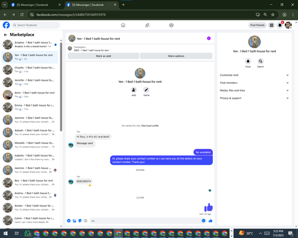The height and width of the screenshot is (238, 298).
Task: Expand the Privacy & support section
Action: pyautogui.click(x=254, y=98)
